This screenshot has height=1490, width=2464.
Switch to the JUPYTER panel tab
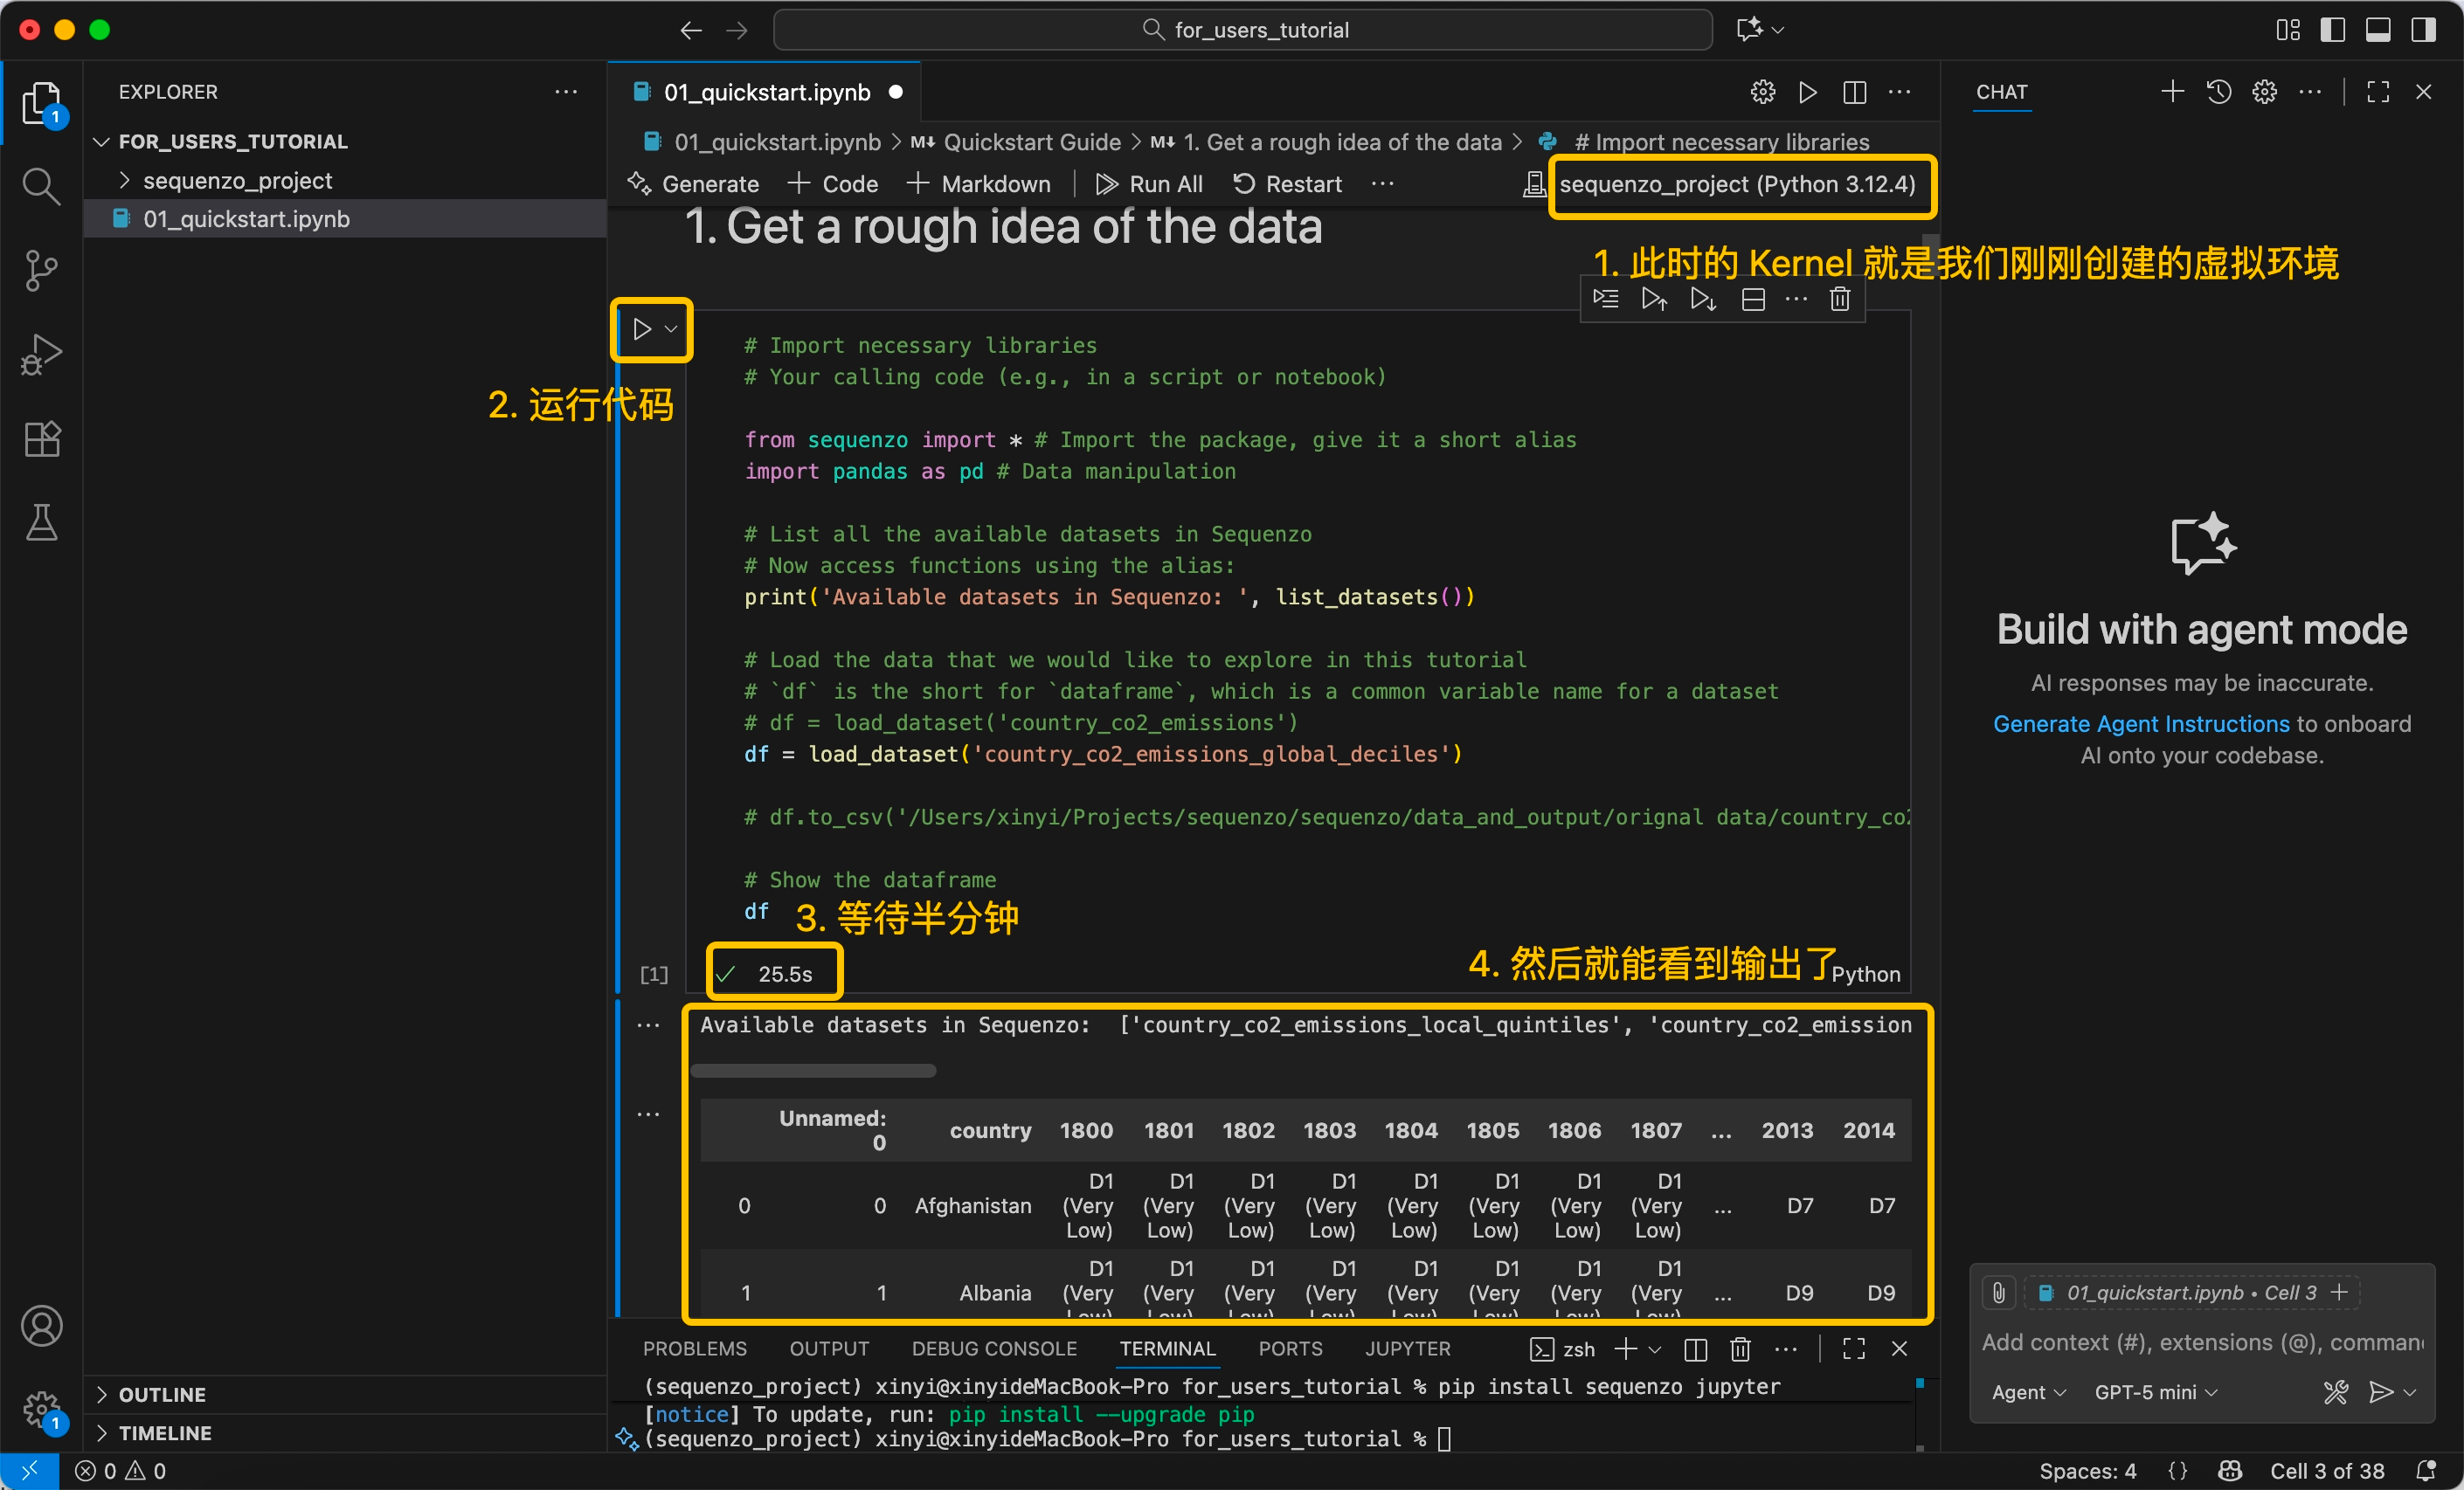[x=1407, y=1349]
